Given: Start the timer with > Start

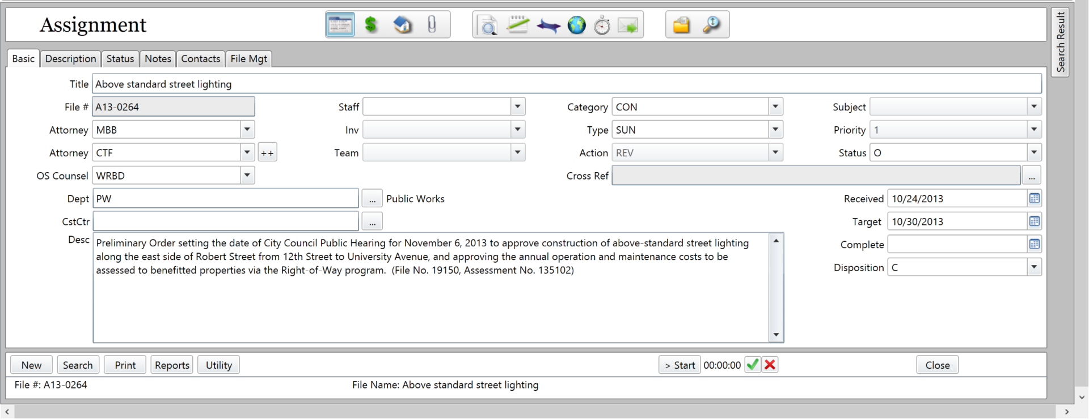Looking at the screenshot, I should click(x=679, y=365).
